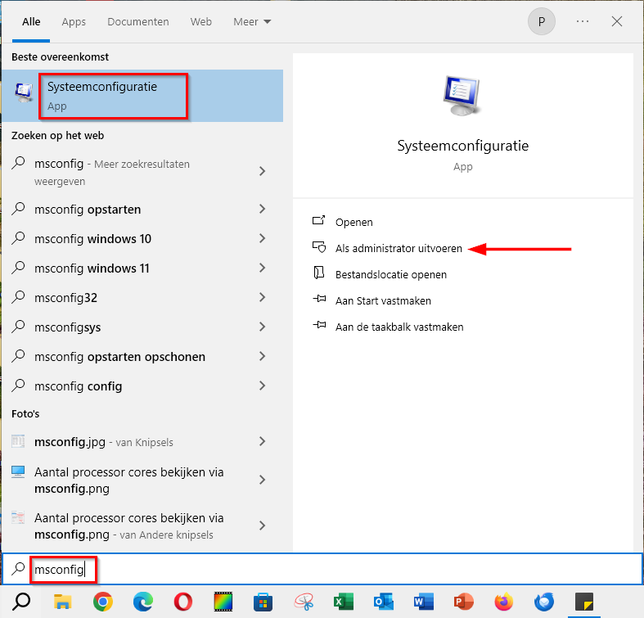This screenshot has width=644, height=618.
Task: Launch Excel from the taskbar
Action: [x=344, y=602]
